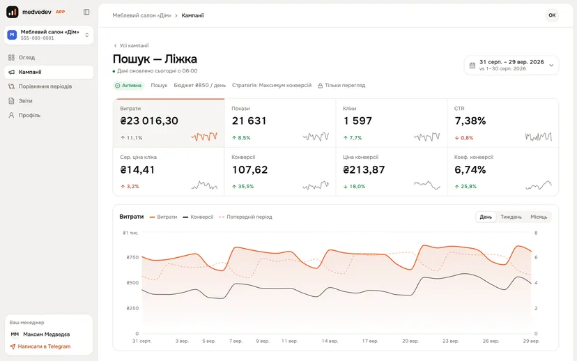Select the Кліки metric card
577x361 pixels.
pyautogui.click(x=392, y=123)
